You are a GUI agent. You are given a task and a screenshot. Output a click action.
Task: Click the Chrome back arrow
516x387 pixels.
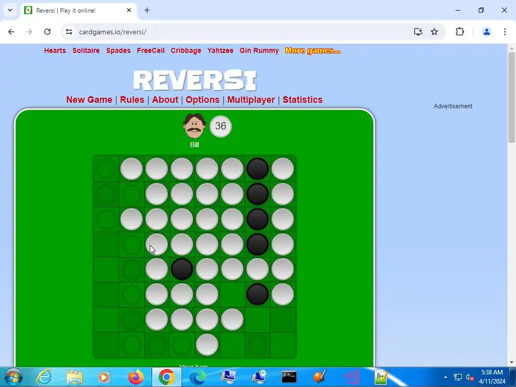click(x=11, y=32)
